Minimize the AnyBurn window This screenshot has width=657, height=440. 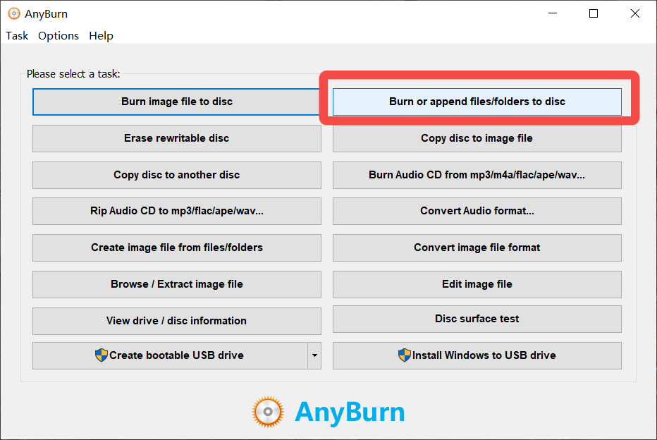(553, 13)
